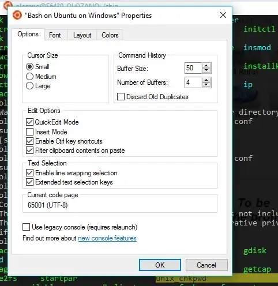Click the Ubuntu icon in the dialog title bar

17,16
